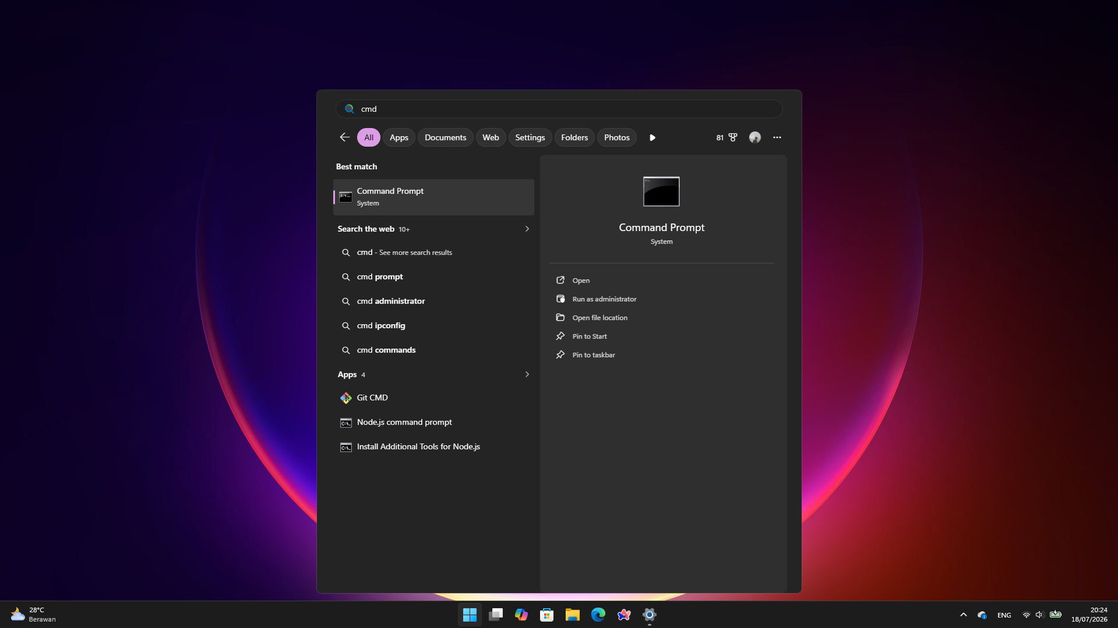Click the search input field with cmd
This screenshot has height=628, width=1118.
pos(559,109)
